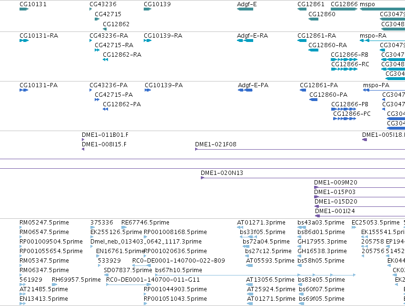Select the mspo gene label

click(367, 4)
